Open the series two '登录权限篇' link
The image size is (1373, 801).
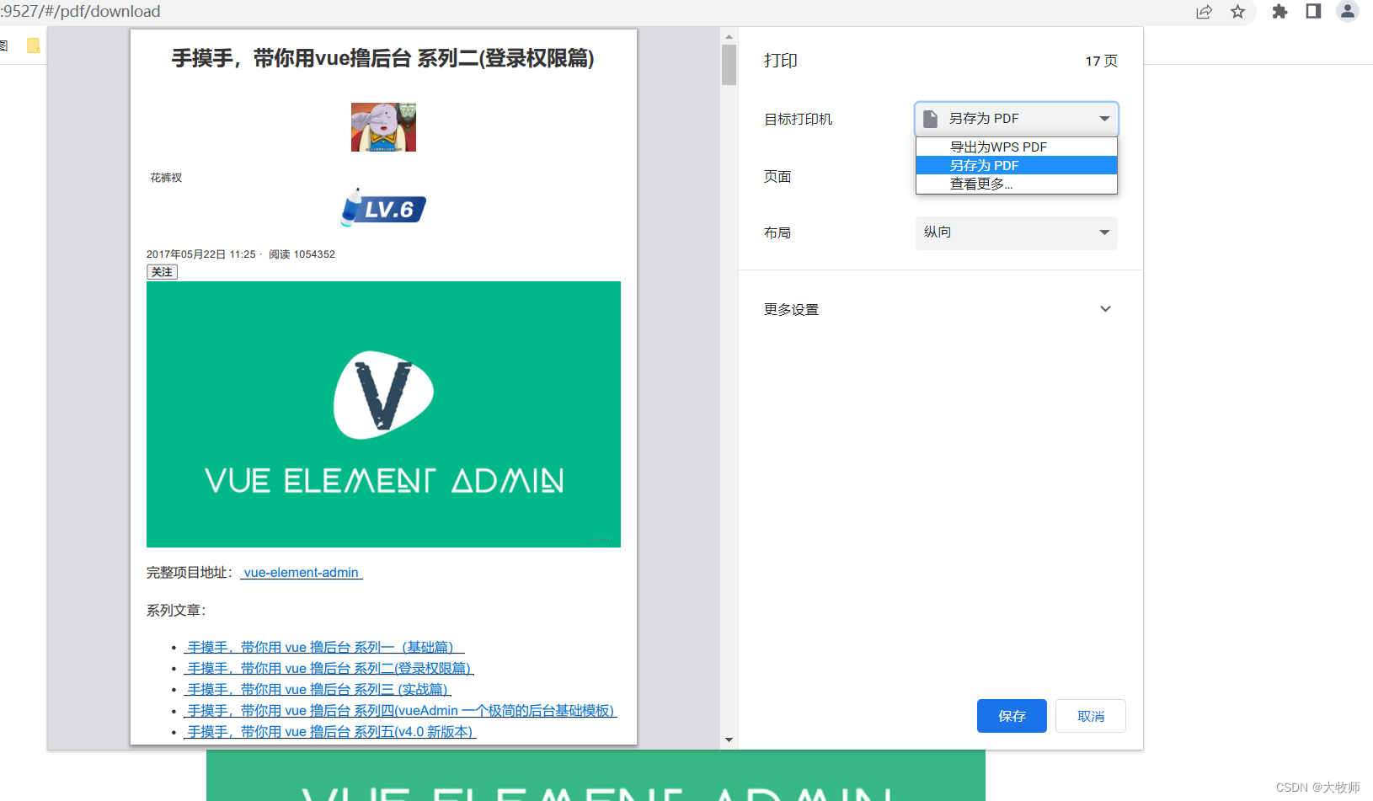coord(329,669)
